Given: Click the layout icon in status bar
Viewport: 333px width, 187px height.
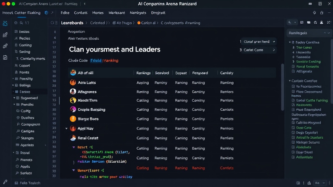Looking at the screenshot, I should pos(298,183).
